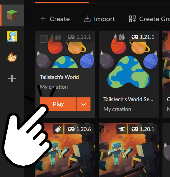Screen dimensions: 170x177
Task: Open the 1.20.6 Minecraft profile thumbnail
Action: click(65, 150)
